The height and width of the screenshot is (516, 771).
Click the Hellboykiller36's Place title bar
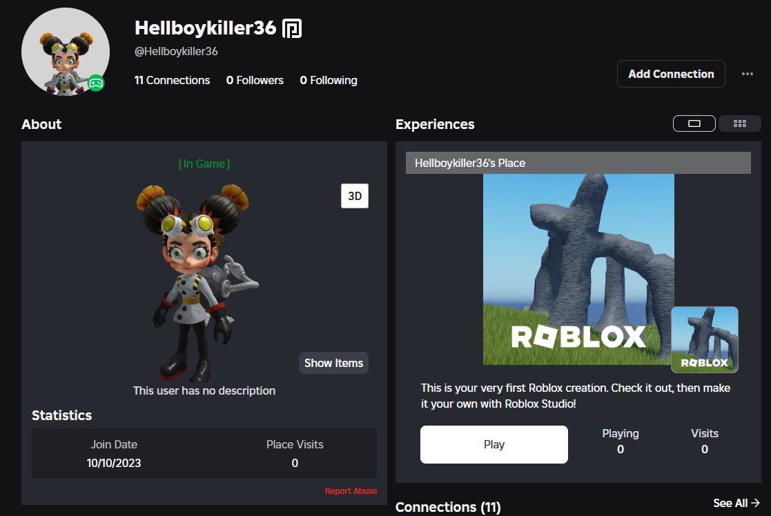coord(578,163)
